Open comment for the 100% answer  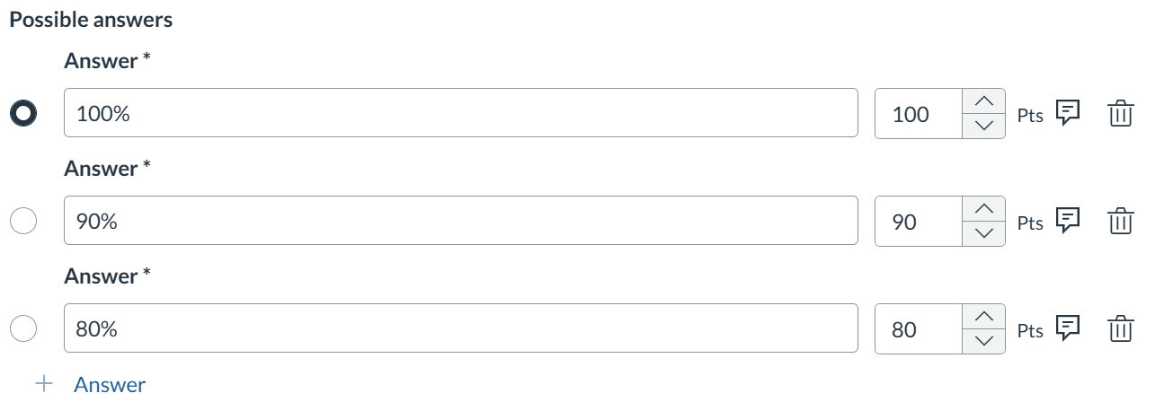(x=1067, y=112)
